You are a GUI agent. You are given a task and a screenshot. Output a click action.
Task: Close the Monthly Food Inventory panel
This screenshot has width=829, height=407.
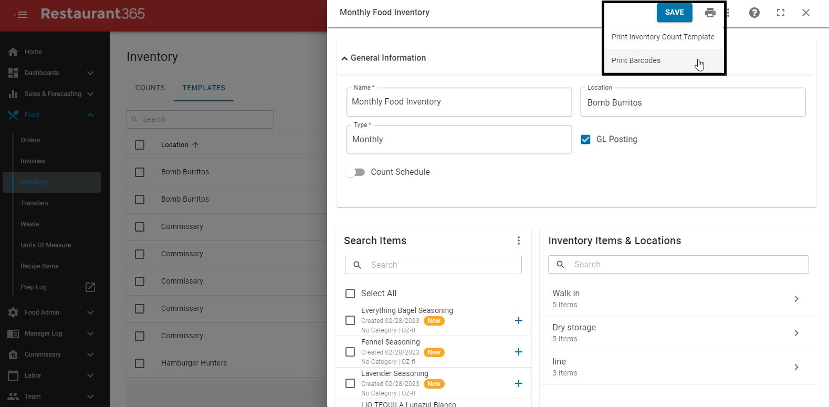coord(806,13)
